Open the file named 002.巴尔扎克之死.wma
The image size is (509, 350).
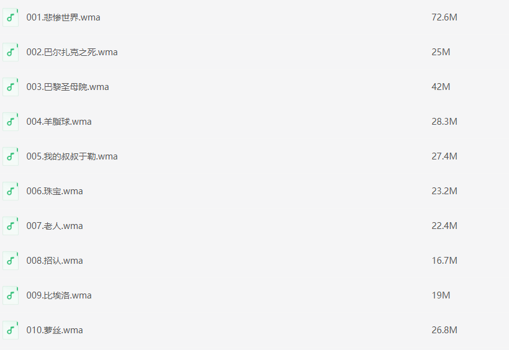coord(72,52)
